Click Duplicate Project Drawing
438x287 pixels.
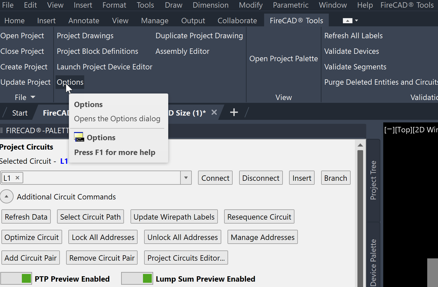click(199, 36)
